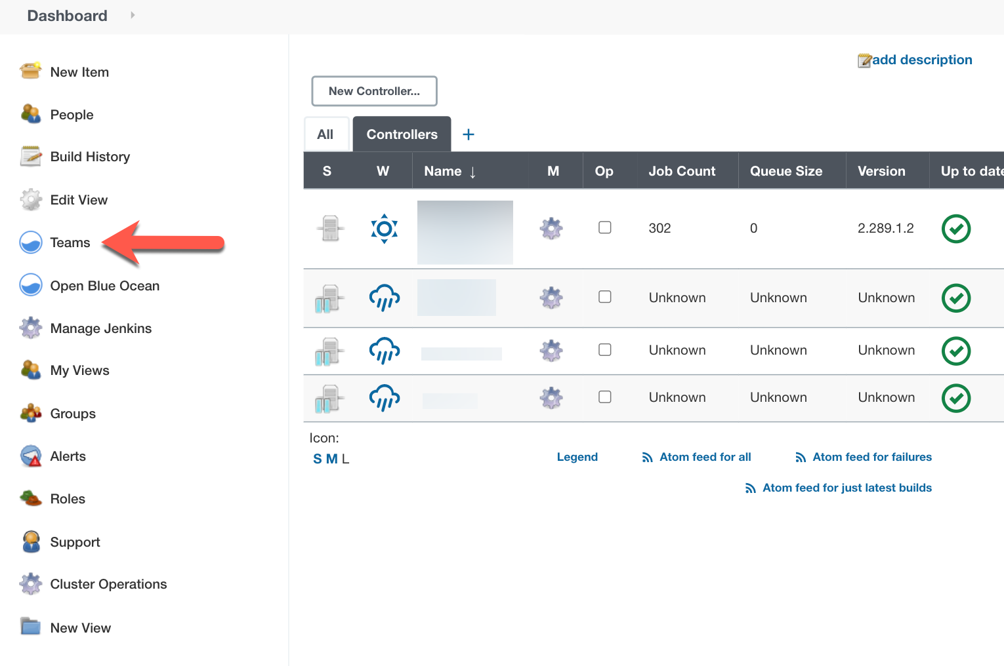
Task: Set icon size to M
Action: tap(332, 459)
